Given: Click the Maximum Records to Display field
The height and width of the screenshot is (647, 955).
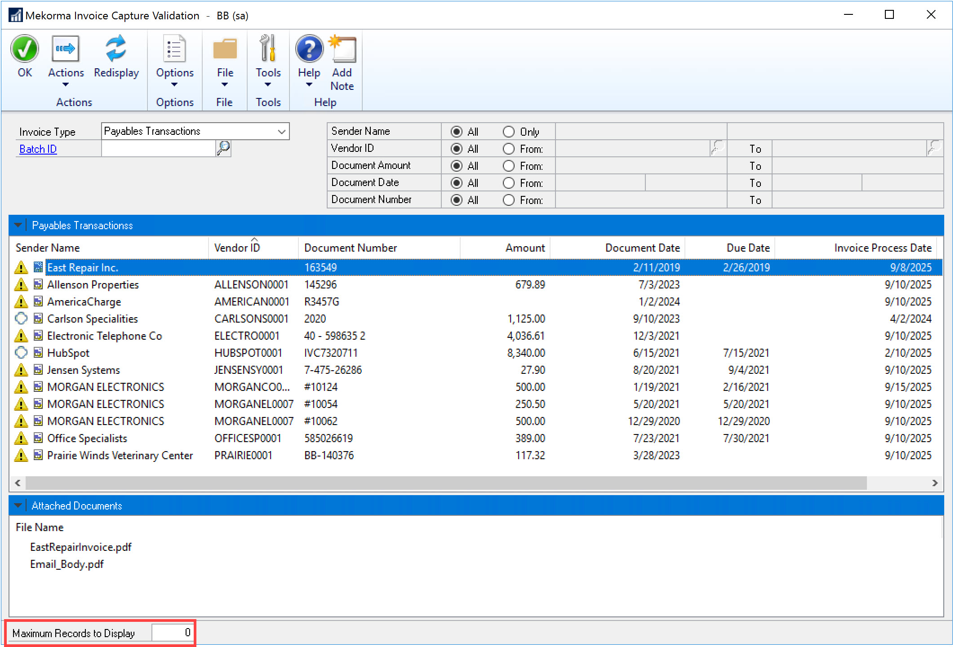Looking at the screenshot, I should pos(172,633).
